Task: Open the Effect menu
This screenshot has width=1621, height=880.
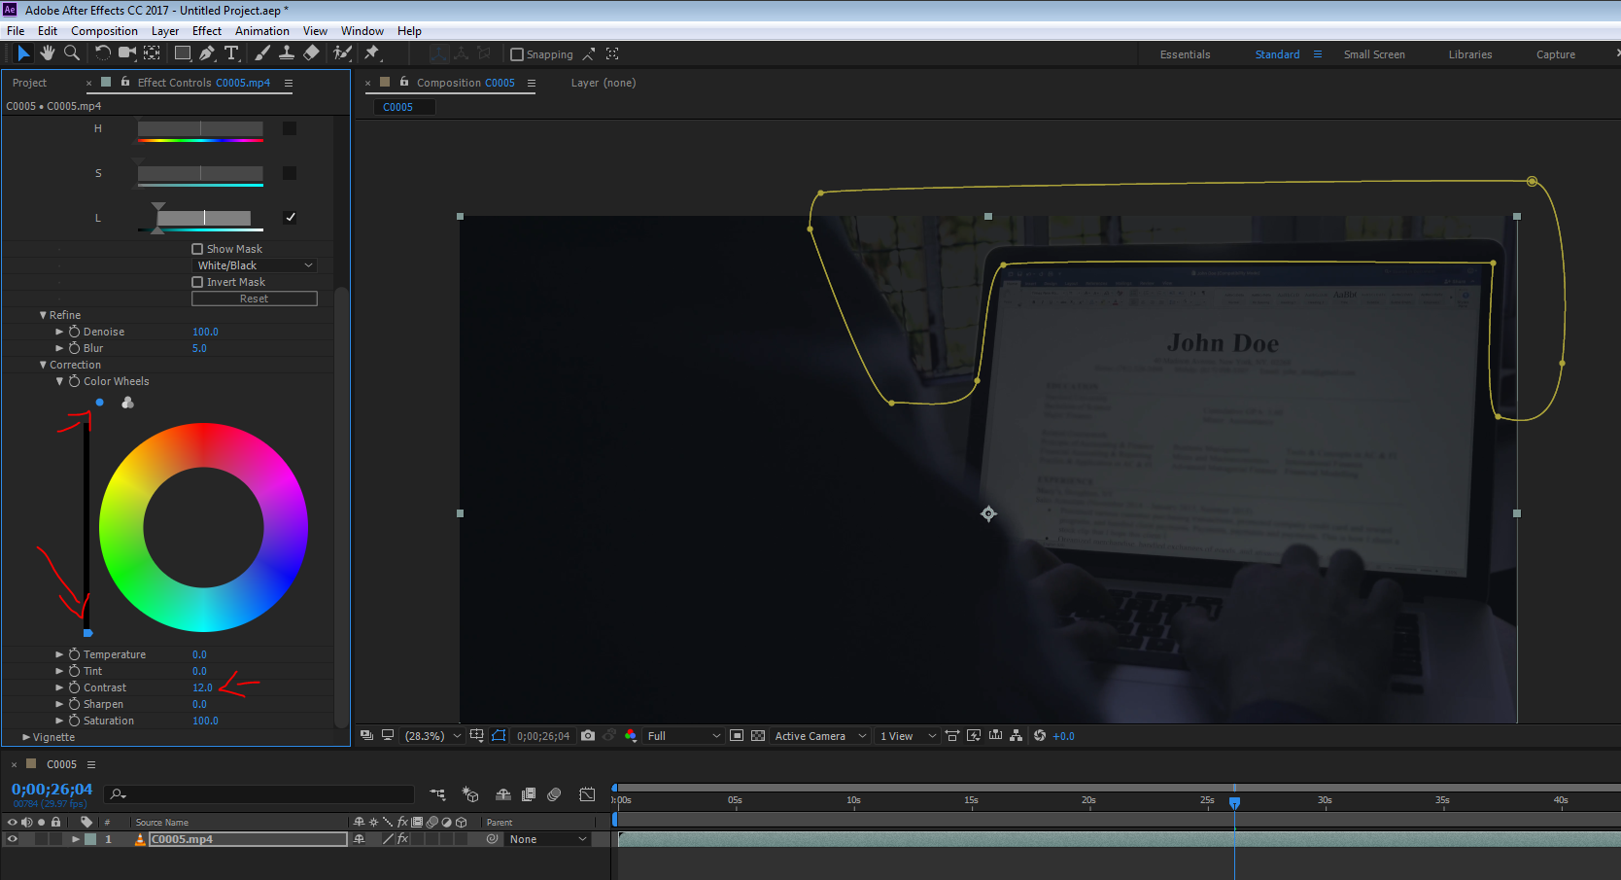Action: pos(207,31)
